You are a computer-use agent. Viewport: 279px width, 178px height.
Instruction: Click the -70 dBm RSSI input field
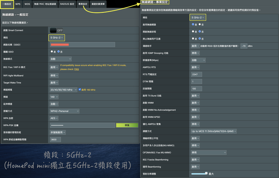pyautogui.click(x=244, y=46)
